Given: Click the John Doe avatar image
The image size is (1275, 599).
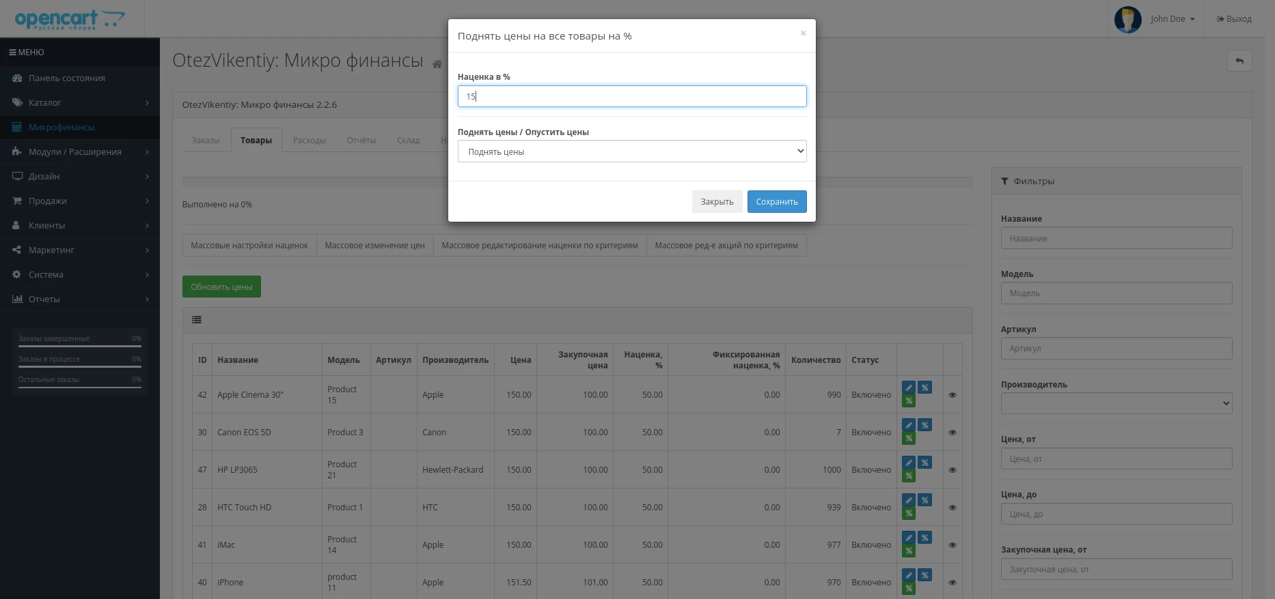Looking at the screenshot, I should pos(1127,19).
